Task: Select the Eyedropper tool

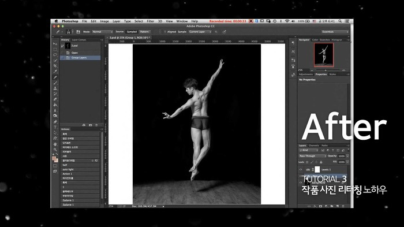Action: (55, 72)
